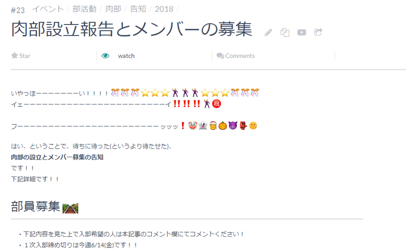Share the post via the share arrow icon

318,32
